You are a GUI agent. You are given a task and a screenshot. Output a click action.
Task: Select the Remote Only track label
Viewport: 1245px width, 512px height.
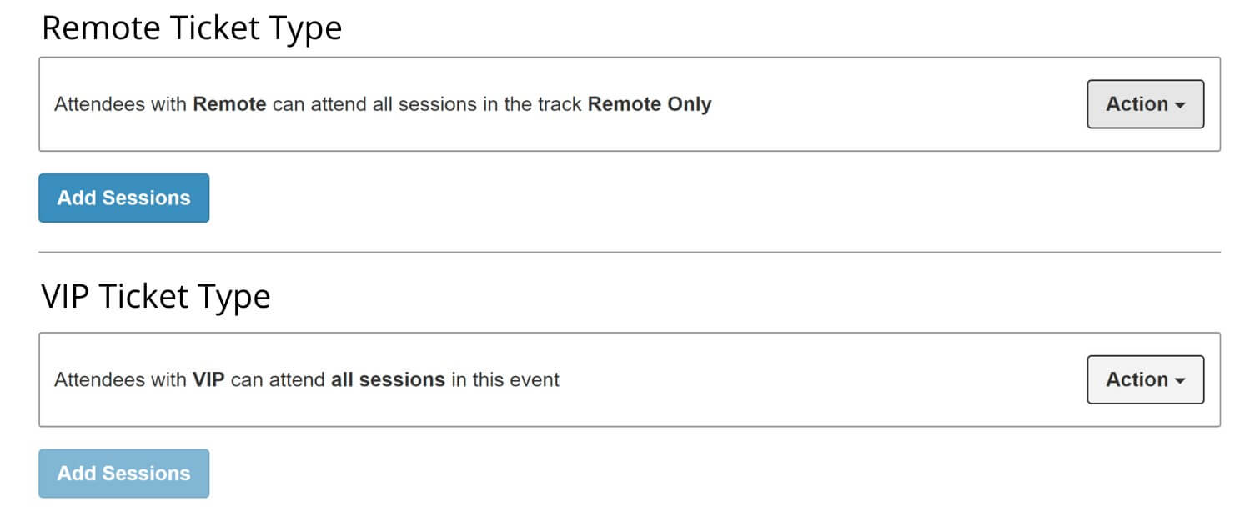(650, 104)
